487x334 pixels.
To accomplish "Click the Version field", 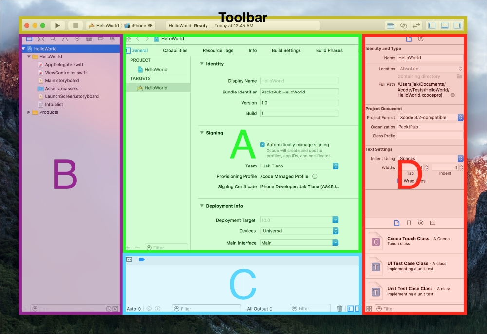I will (x=299, y=103).
